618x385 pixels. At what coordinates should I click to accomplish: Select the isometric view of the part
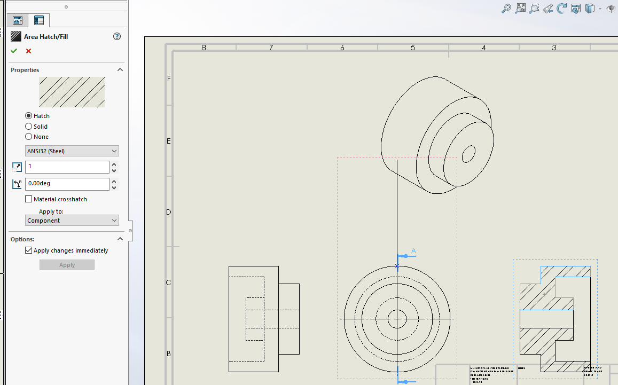(437, 135)
